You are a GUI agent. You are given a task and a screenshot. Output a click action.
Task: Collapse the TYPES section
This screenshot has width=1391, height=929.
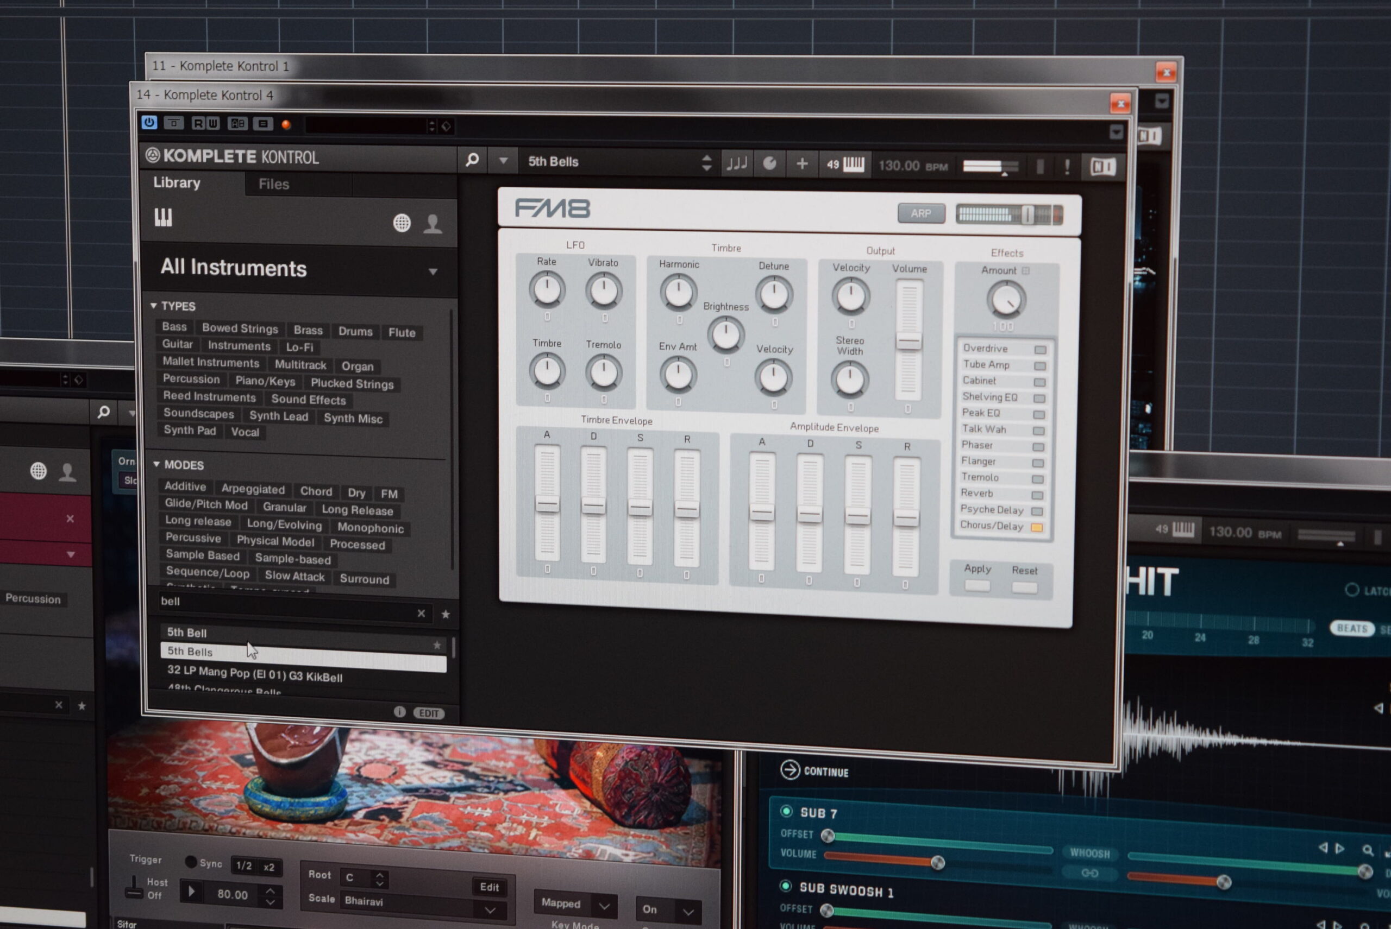click(154, 305)
